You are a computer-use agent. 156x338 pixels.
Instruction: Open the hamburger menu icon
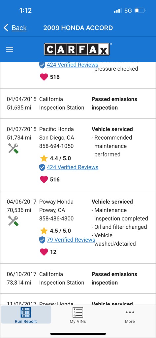coord(10,50)
